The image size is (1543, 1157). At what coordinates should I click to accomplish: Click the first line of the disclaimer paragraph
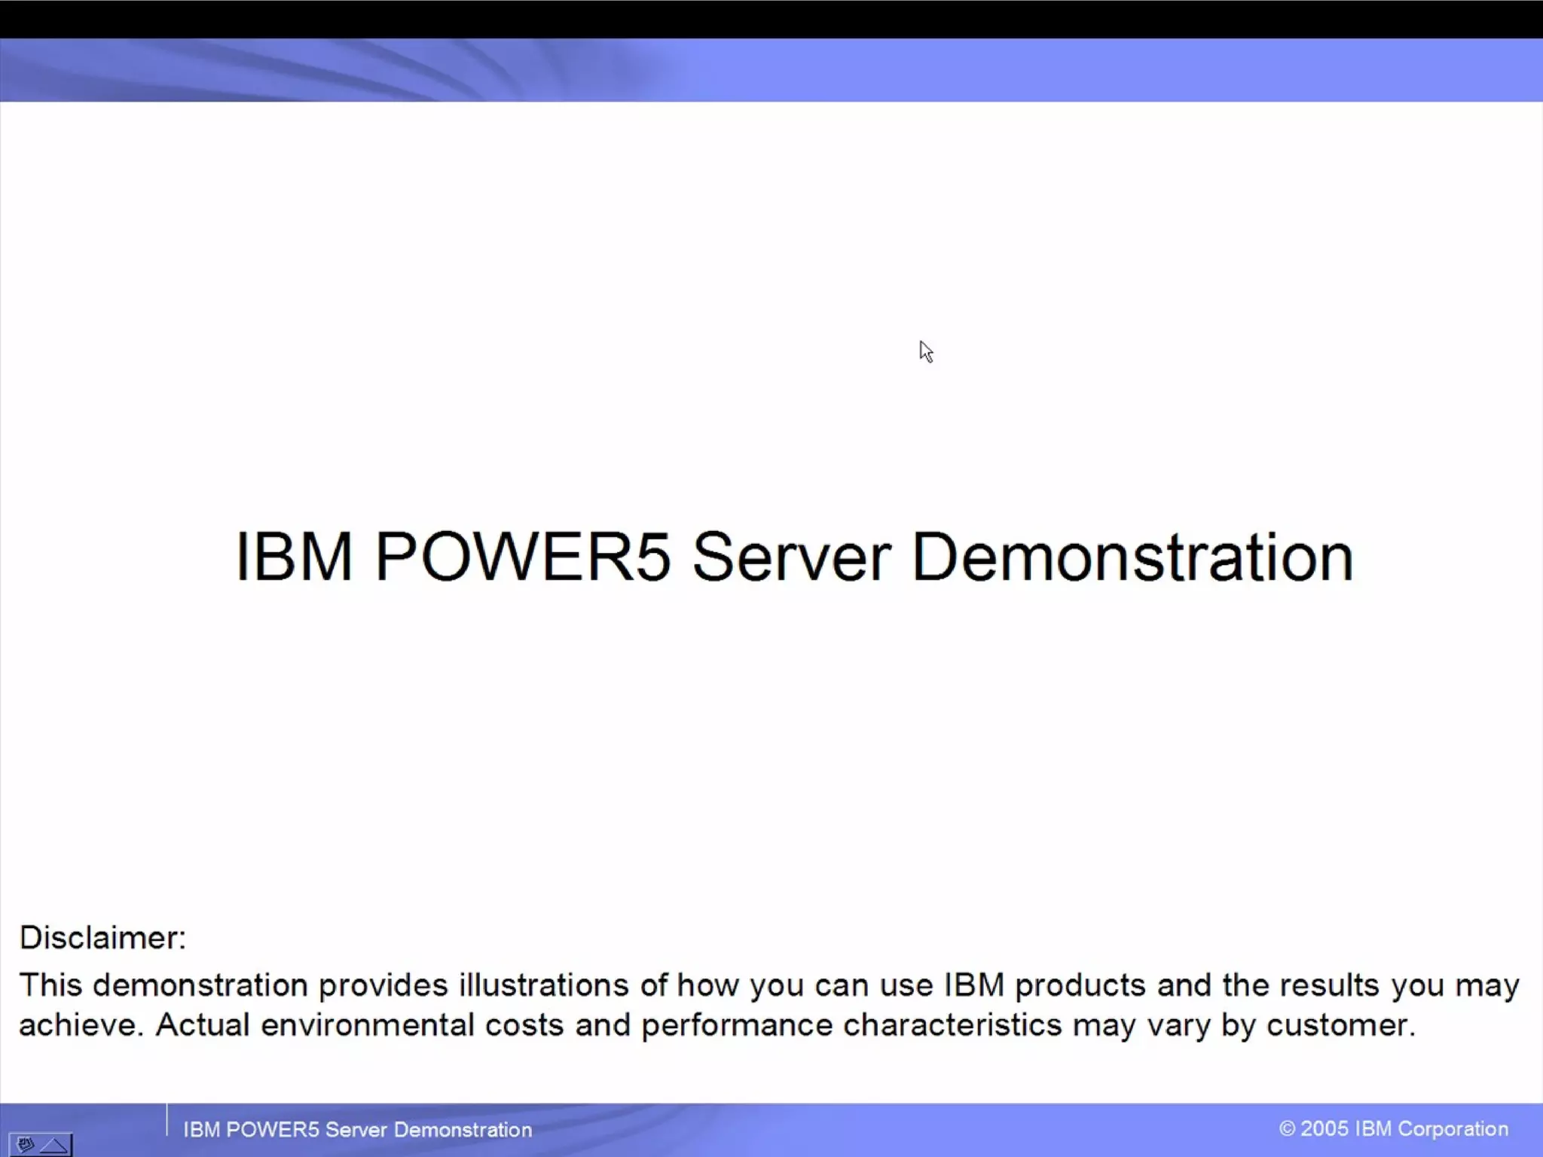click(768, 985)
